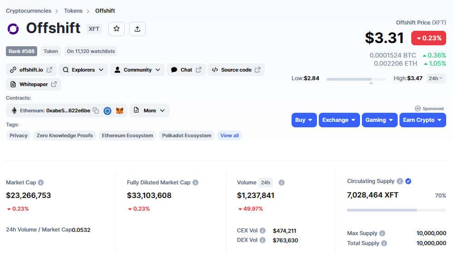
Task: Click the On 11,120 watchlists badge
Action: click(91, 51)
